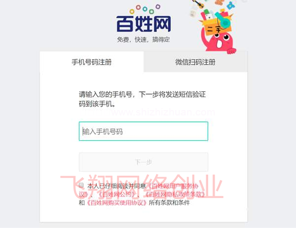The image size is (296, 228).
Task: Open 百姓网购买使用协议 link
Action: click(116, 203)
